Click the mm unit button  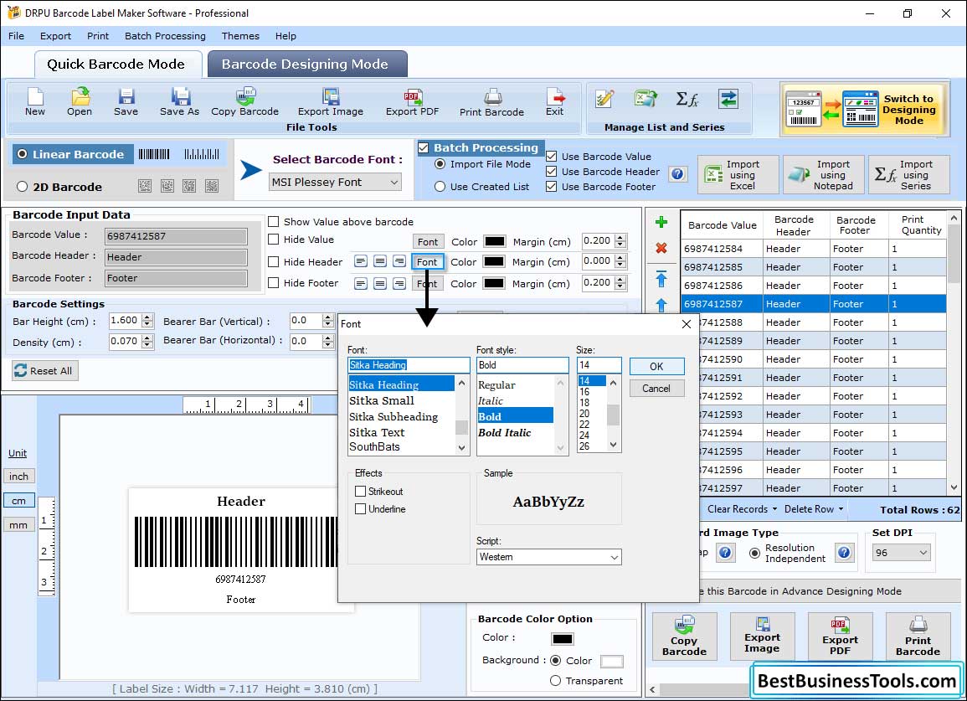tap(18, 525)
